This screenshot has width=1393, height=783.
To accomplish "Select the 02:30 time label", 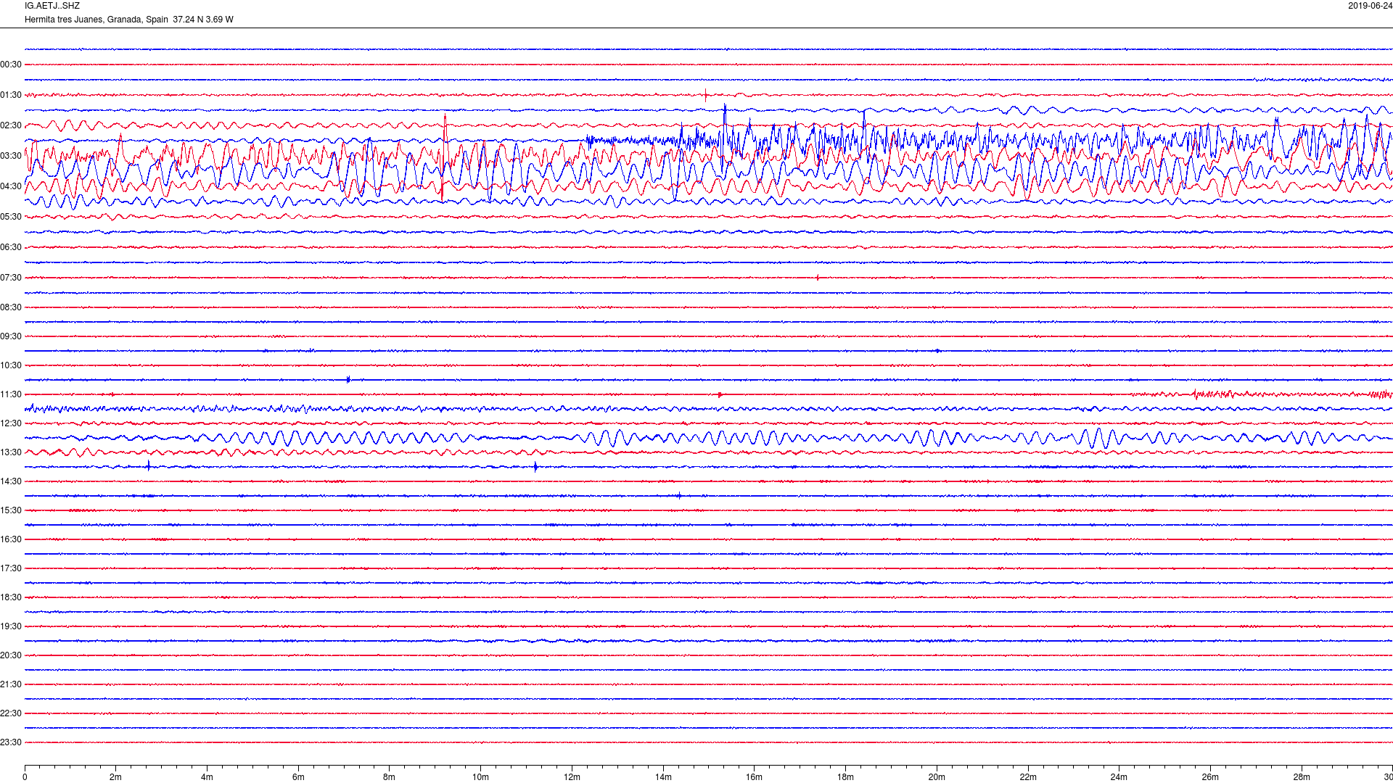I will click(x=11, y=125).
